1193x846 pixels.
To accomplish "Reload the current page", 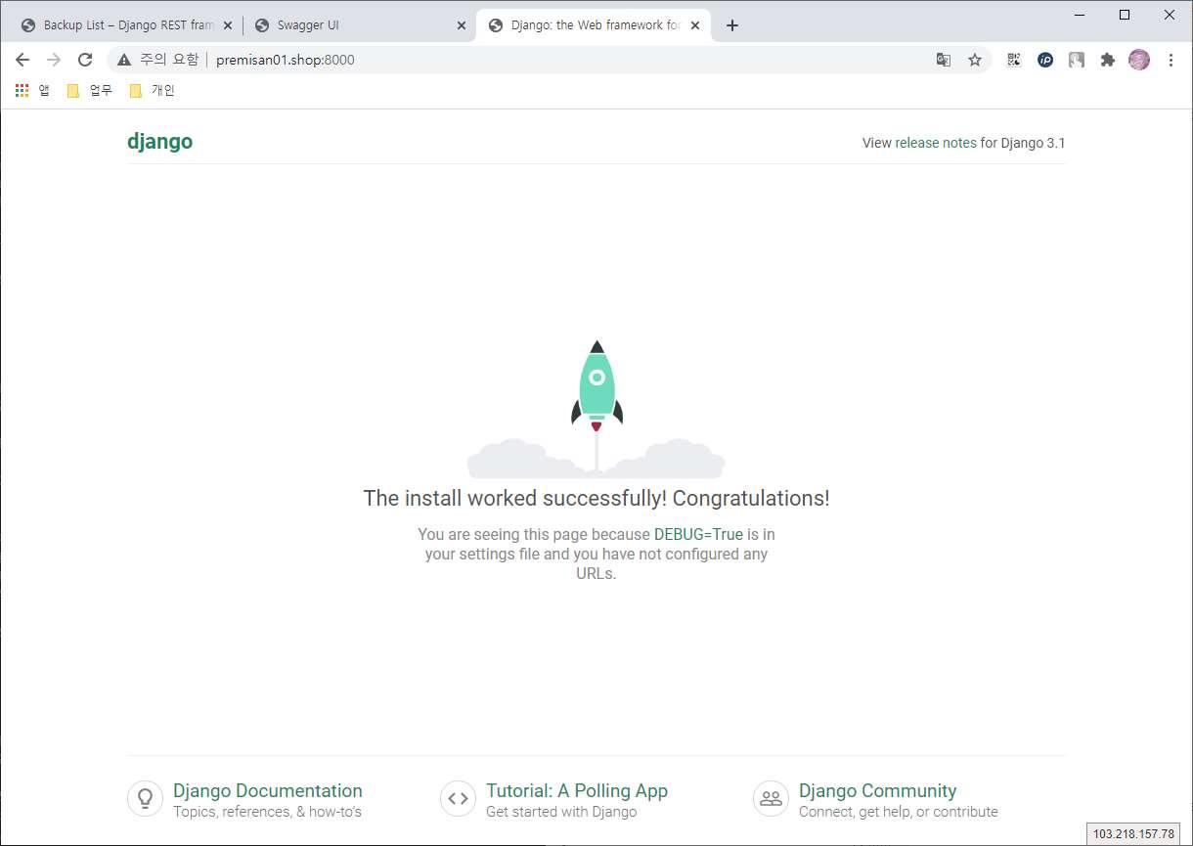I will [x=85, y=60].
